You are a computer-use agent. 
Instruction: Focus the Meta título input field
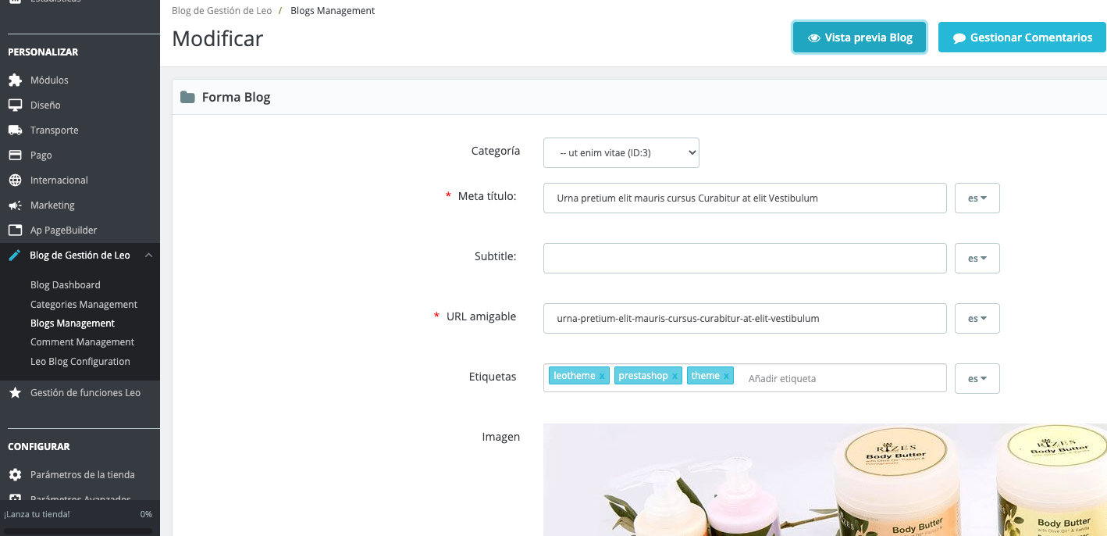[745, 198]
